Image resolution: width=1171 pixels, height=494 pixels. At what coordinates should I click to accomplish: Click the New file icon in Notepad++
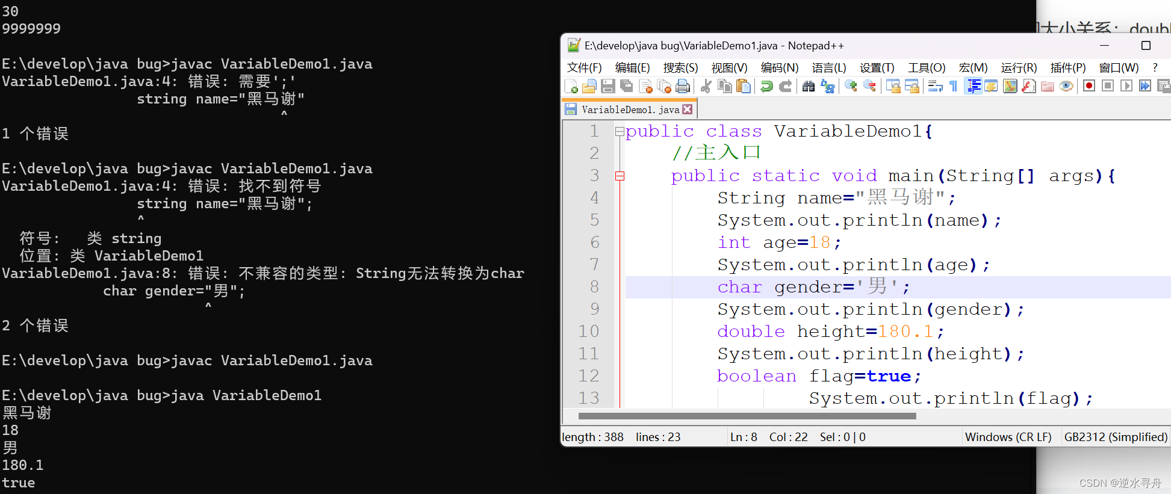point(571,87)
